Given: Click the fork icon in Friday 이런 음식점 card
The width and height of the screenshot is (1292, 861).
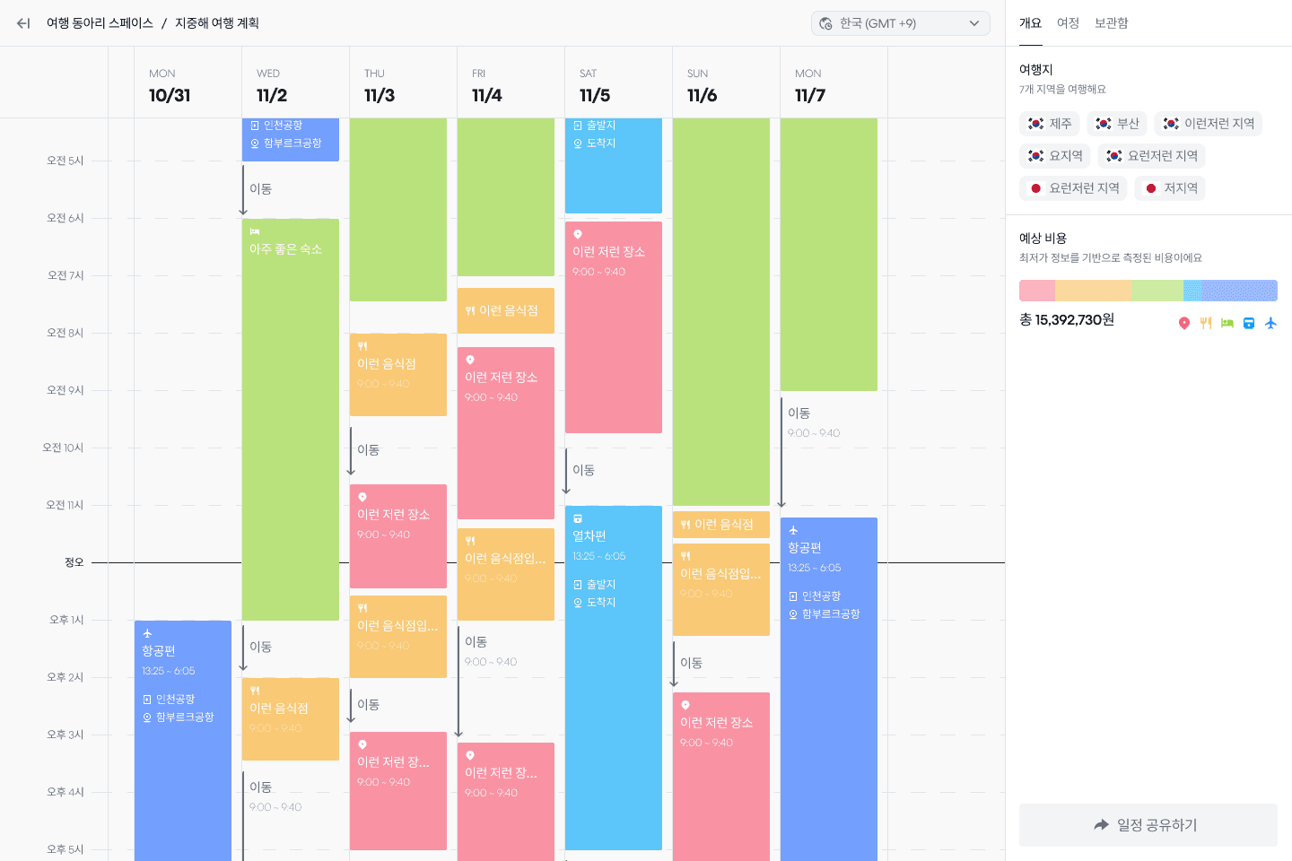Looking at the screenshot, I should [470, 310].
